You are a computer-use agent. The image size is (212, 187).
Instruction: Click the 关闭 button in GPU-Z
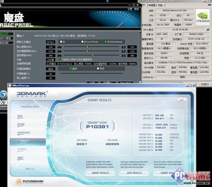(205, 84)
